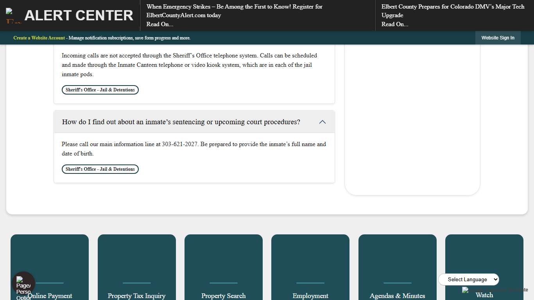Click the Alert Center heading
This screenshot has width=534, height=300.
point(79,16)
